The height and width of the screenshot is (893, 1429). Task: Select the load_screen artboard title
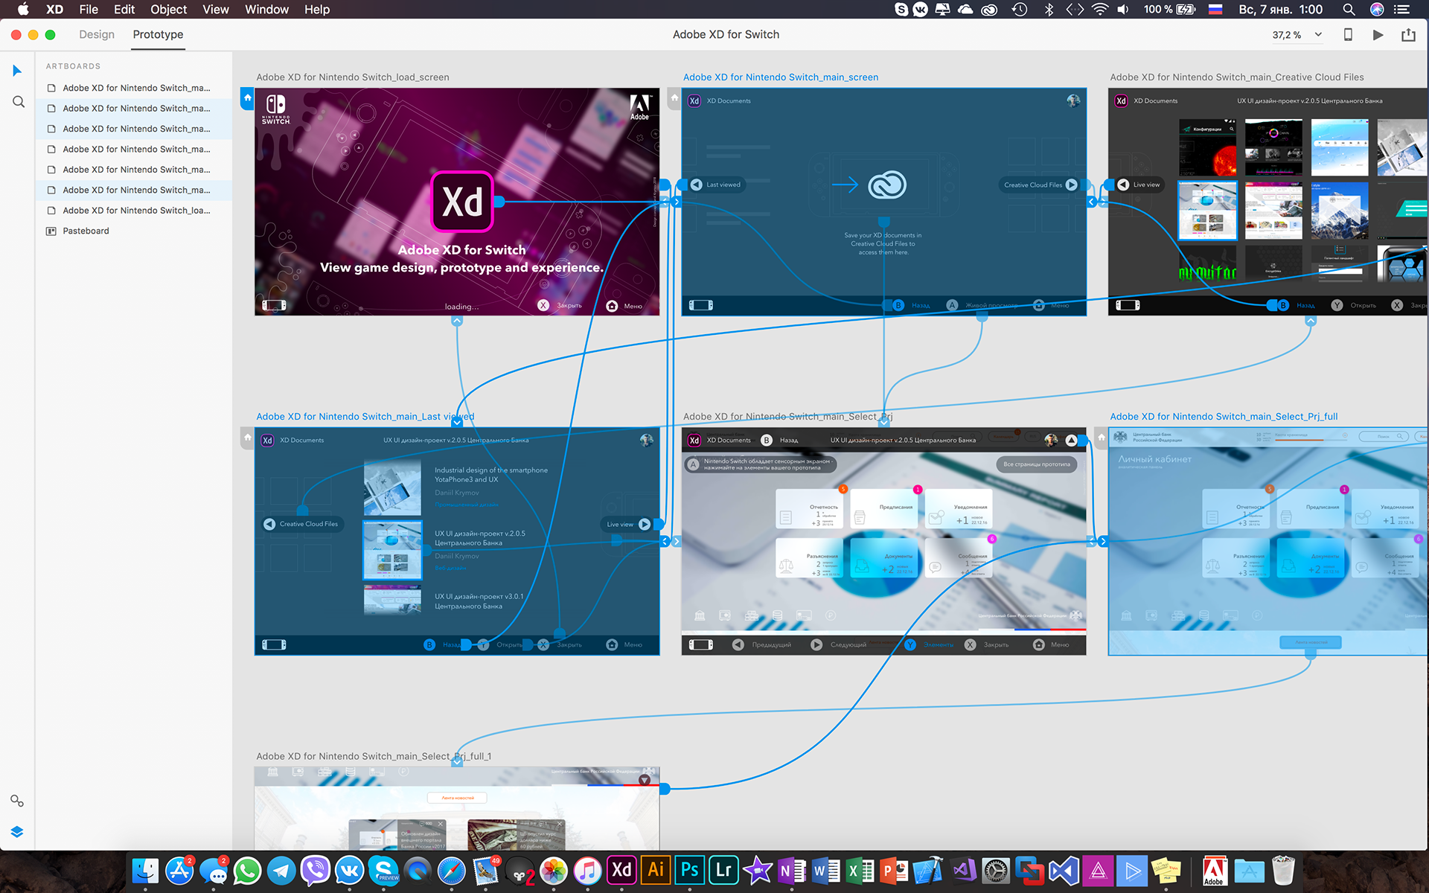pos(353,77)
